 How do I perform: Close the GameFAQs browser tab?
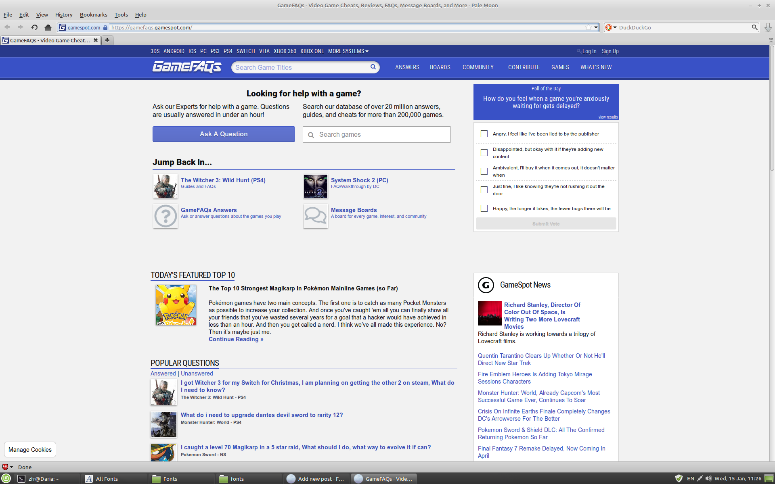click(96, 40)
